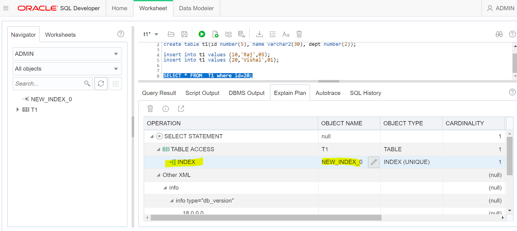Click the SQL editor vertical scrollbar
This screenshot has width=517, height=231.
(515, 63)
